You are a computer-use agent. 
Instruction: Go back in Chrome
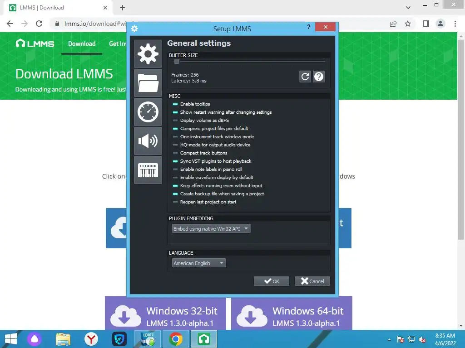coord(10,24)
